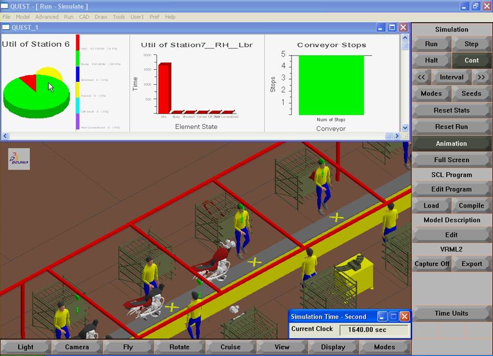The height and width of the screenshot is (356, 493).
Task: Click Reset Run
Action: [x=451, y=126]
